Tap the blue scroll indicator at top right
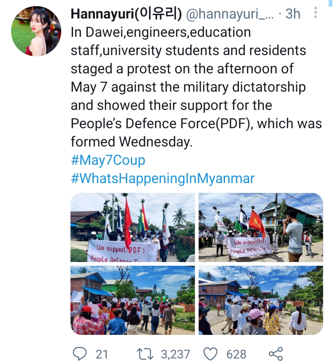The width and height of the screenshot is (334, 364). [330, 3]
